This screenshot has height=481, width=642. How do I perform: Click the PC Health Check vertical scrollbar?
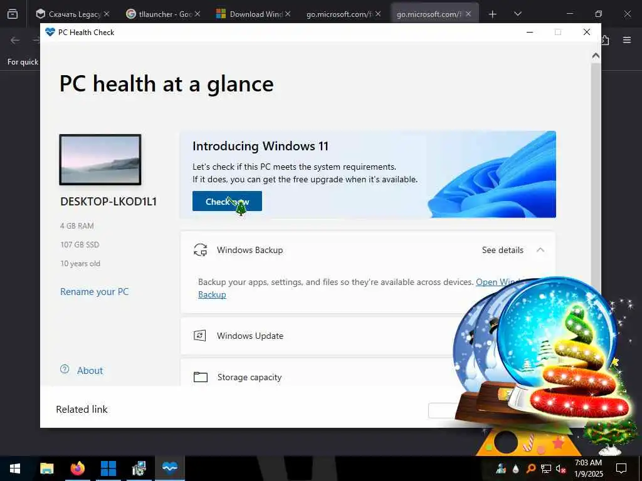click(x=596, y=172)
